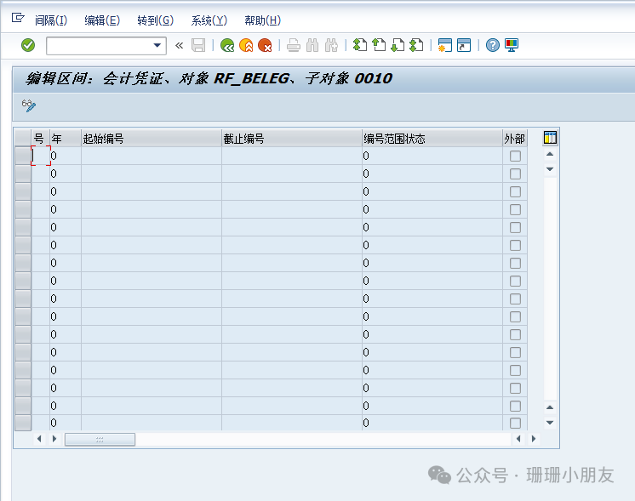Click the red Cancel icon
The image size is (635, 501).
click(x=265, y=45)
